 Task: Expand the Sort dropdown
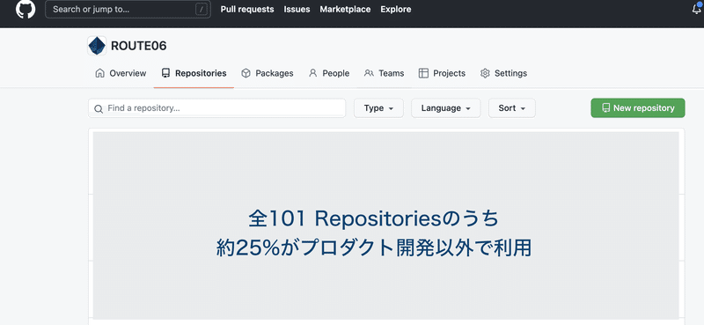(x=512, y=108)
